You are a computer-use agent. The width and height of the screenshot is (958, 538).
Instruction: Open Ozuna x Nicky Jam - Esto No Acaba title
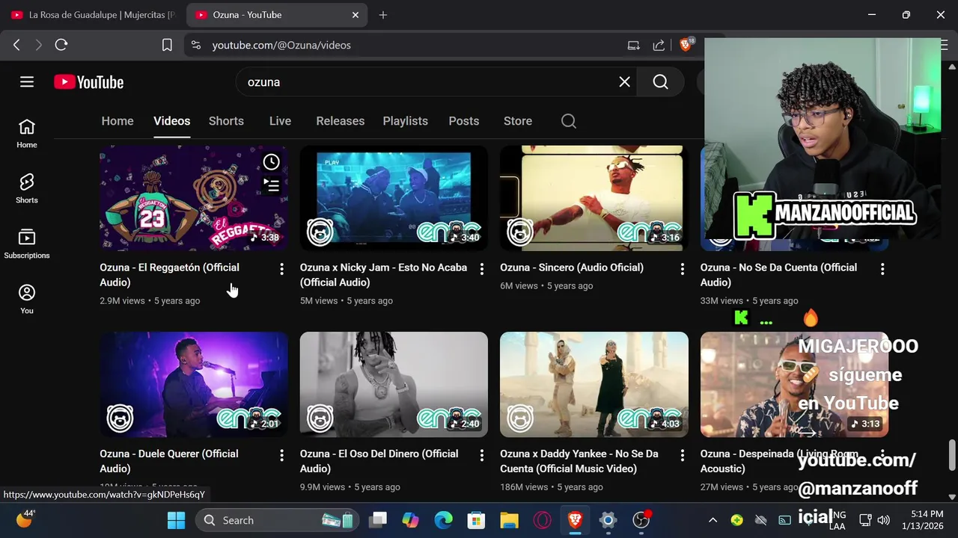pos(383,275)
